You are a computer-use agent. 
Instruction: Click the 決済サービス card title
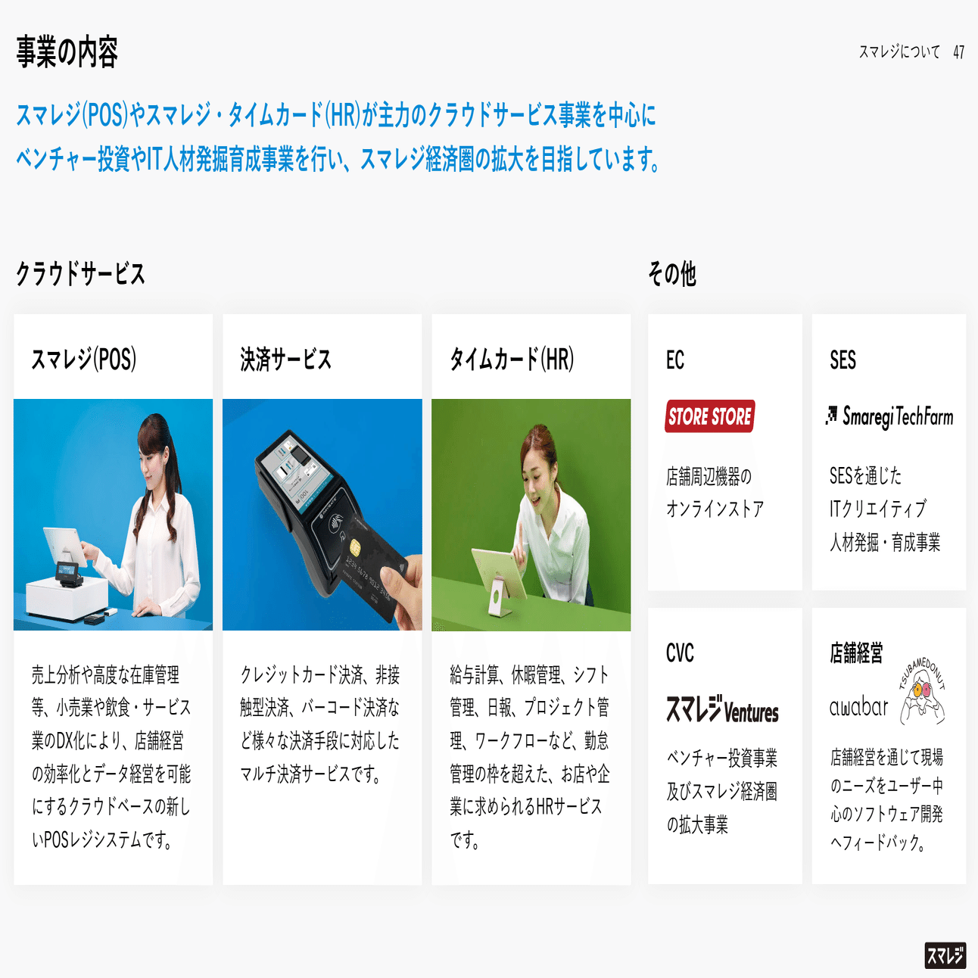pyautogui.click(x=286, y=359)
